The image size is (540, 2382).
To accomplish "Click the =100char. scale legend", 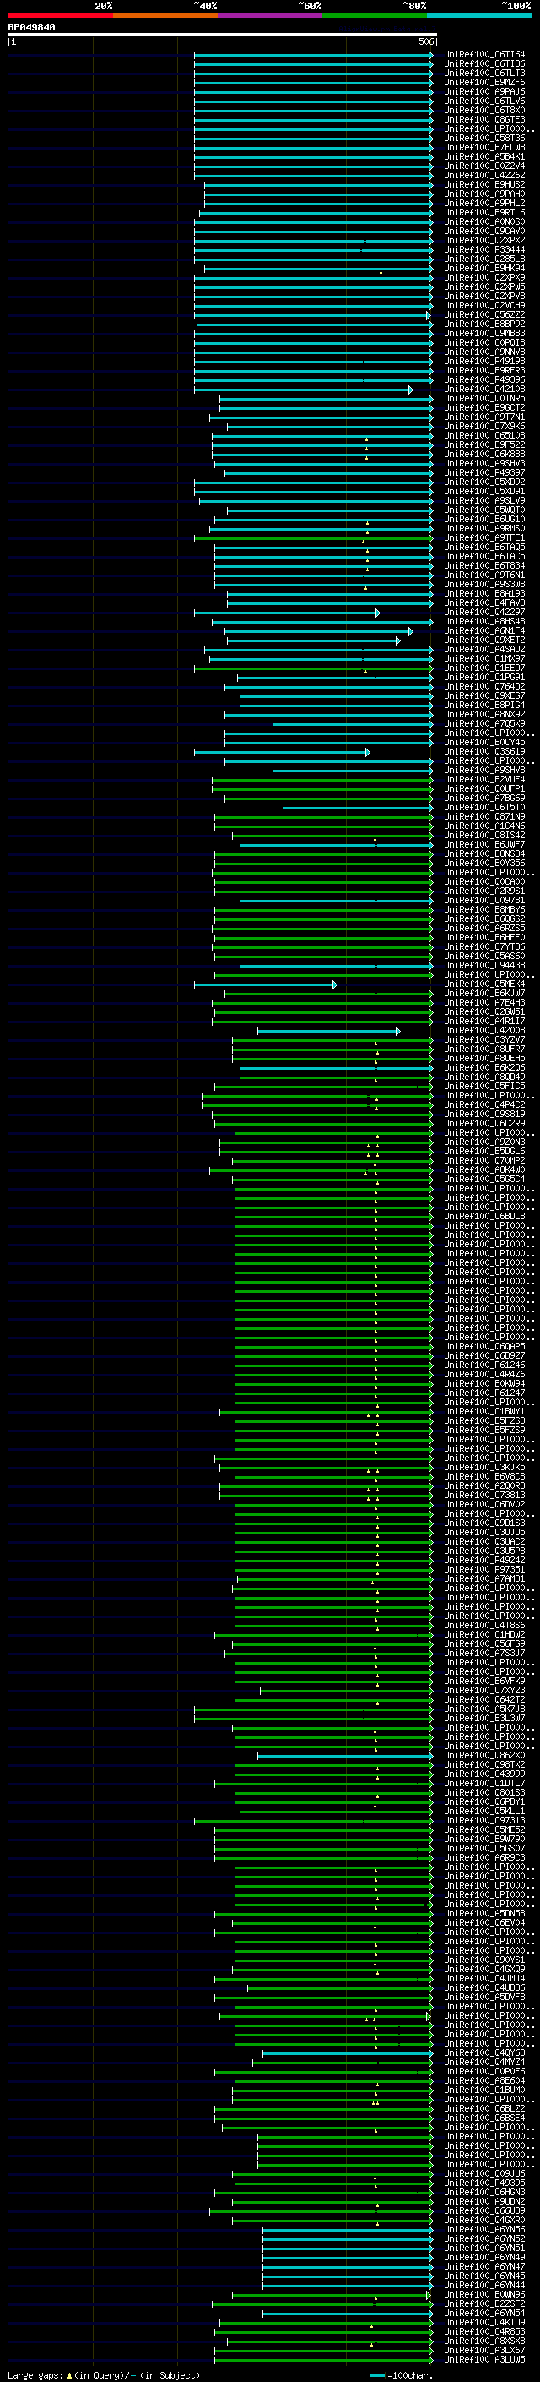I will point(401,2374).
